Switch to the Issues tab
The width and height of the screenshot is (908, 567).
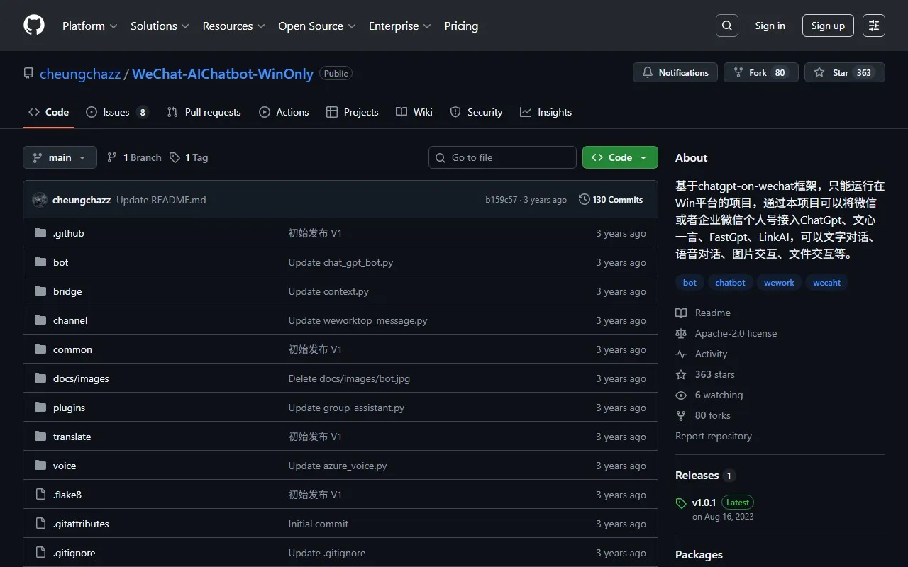click(x=116, y=112)
